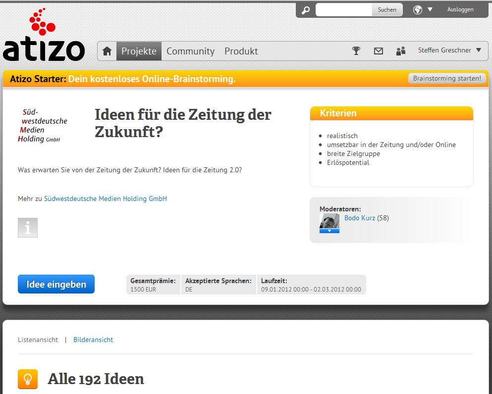Click the criterion 'realistisch'
492x394 pixels.
pos(342,136)
